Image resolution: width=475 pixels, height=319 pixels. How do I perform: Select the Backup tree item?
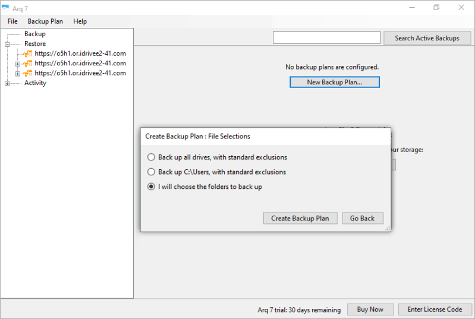pos(35,34)
